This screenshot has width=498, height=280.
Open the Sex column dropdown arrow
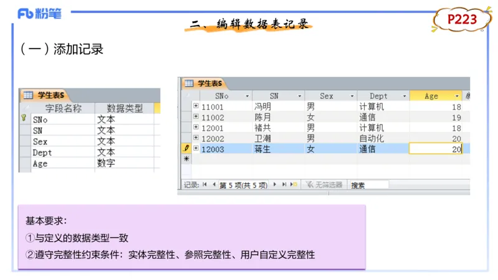(352, 96)
